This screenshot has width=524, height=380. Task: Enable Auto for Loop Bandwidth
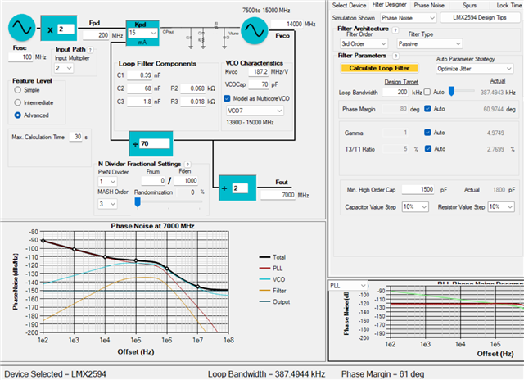(427, 92)
